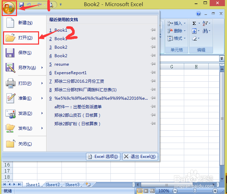Viewport: 227px width, 194px height.
Task: Click the zoom out minus button
Action: coord(175,191)
